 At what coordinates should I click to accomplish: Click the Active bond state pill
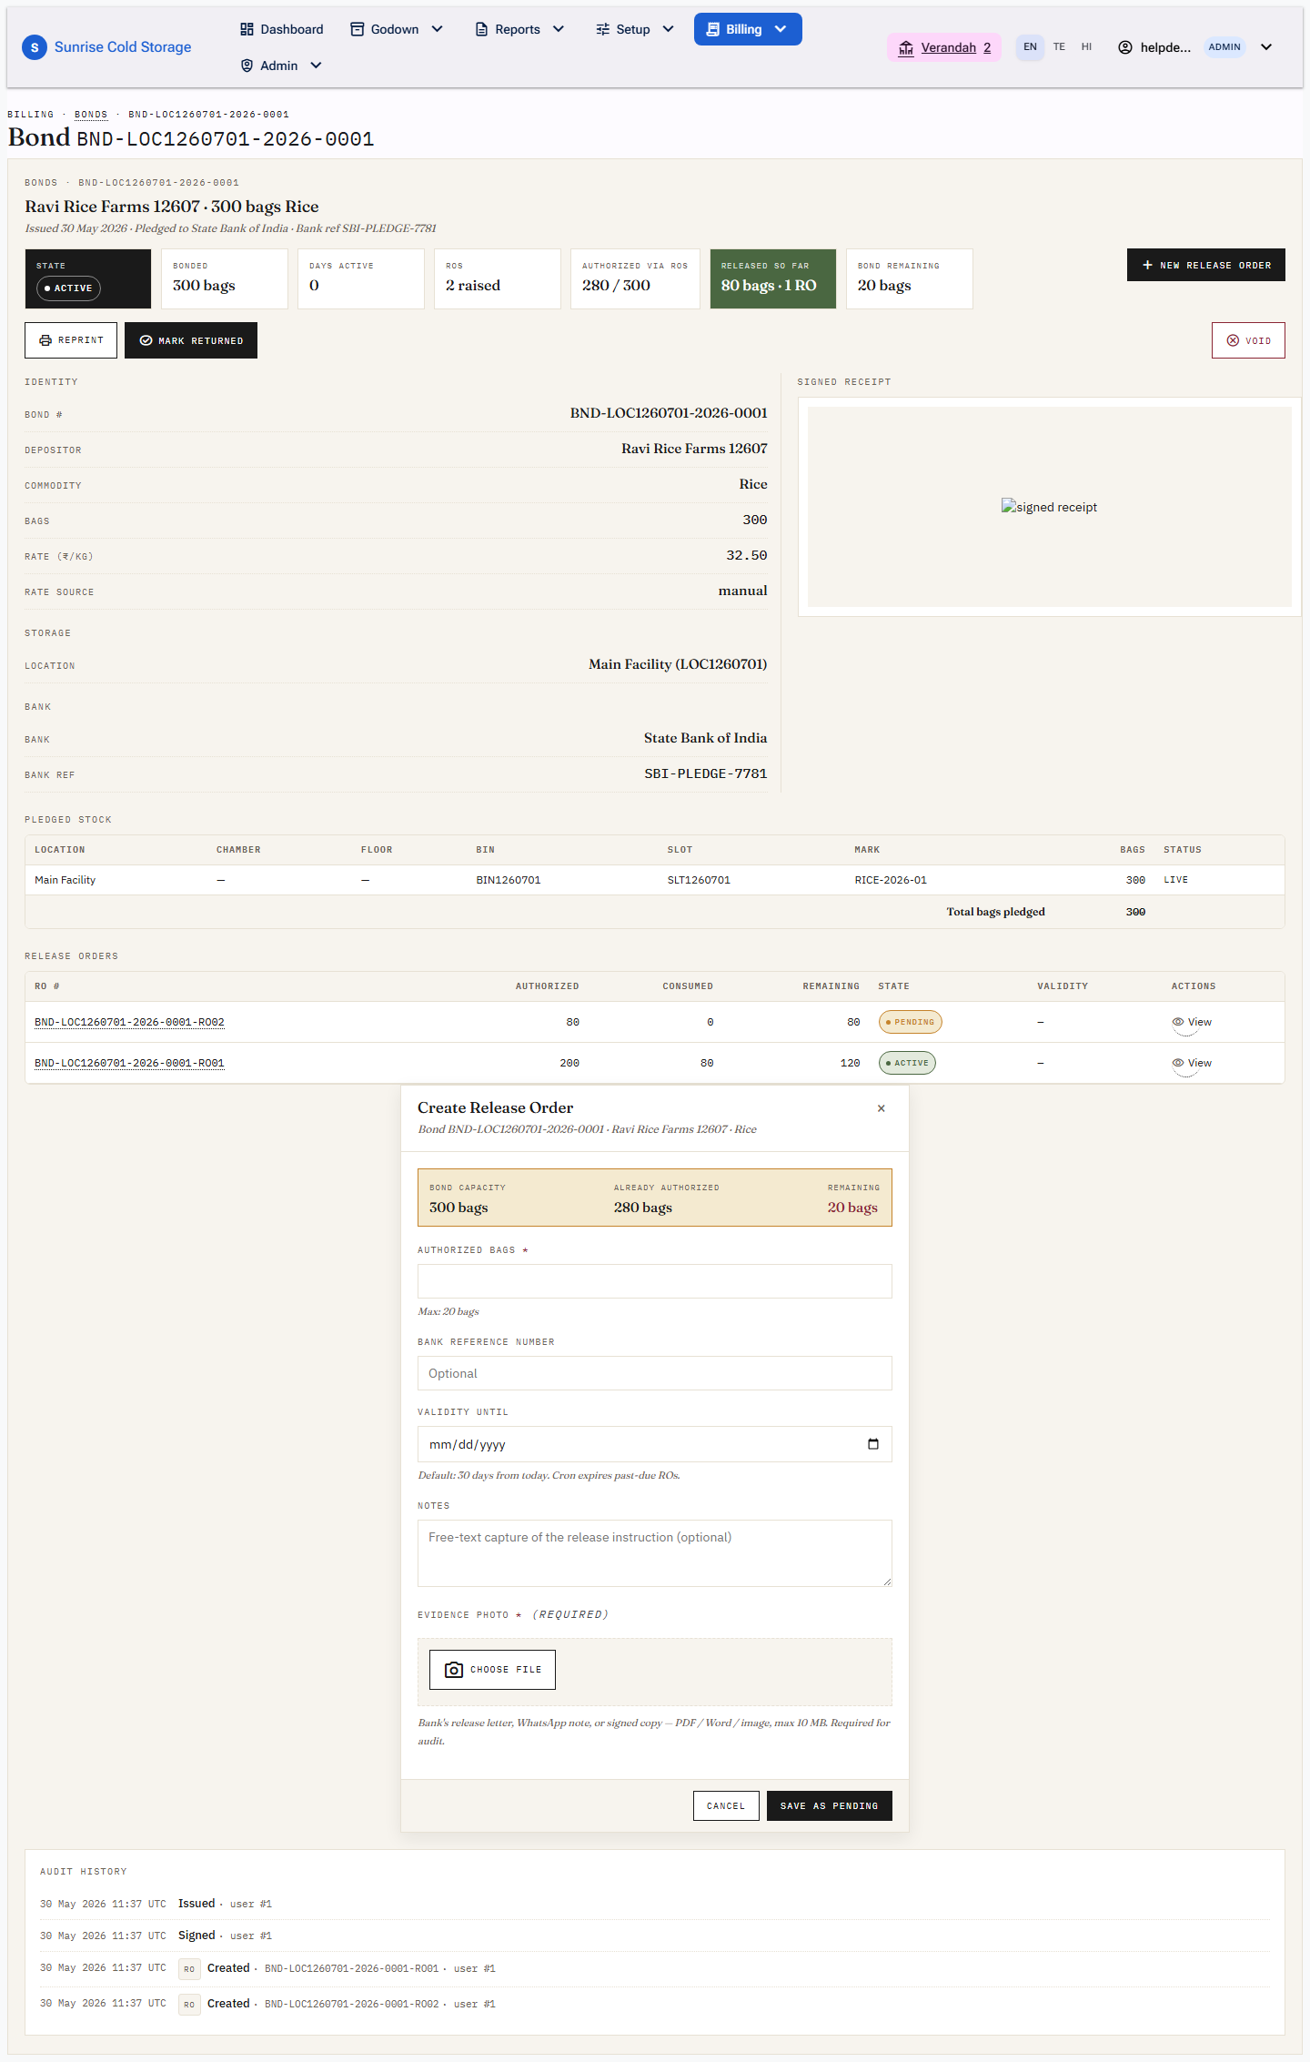tap(69, 288)
